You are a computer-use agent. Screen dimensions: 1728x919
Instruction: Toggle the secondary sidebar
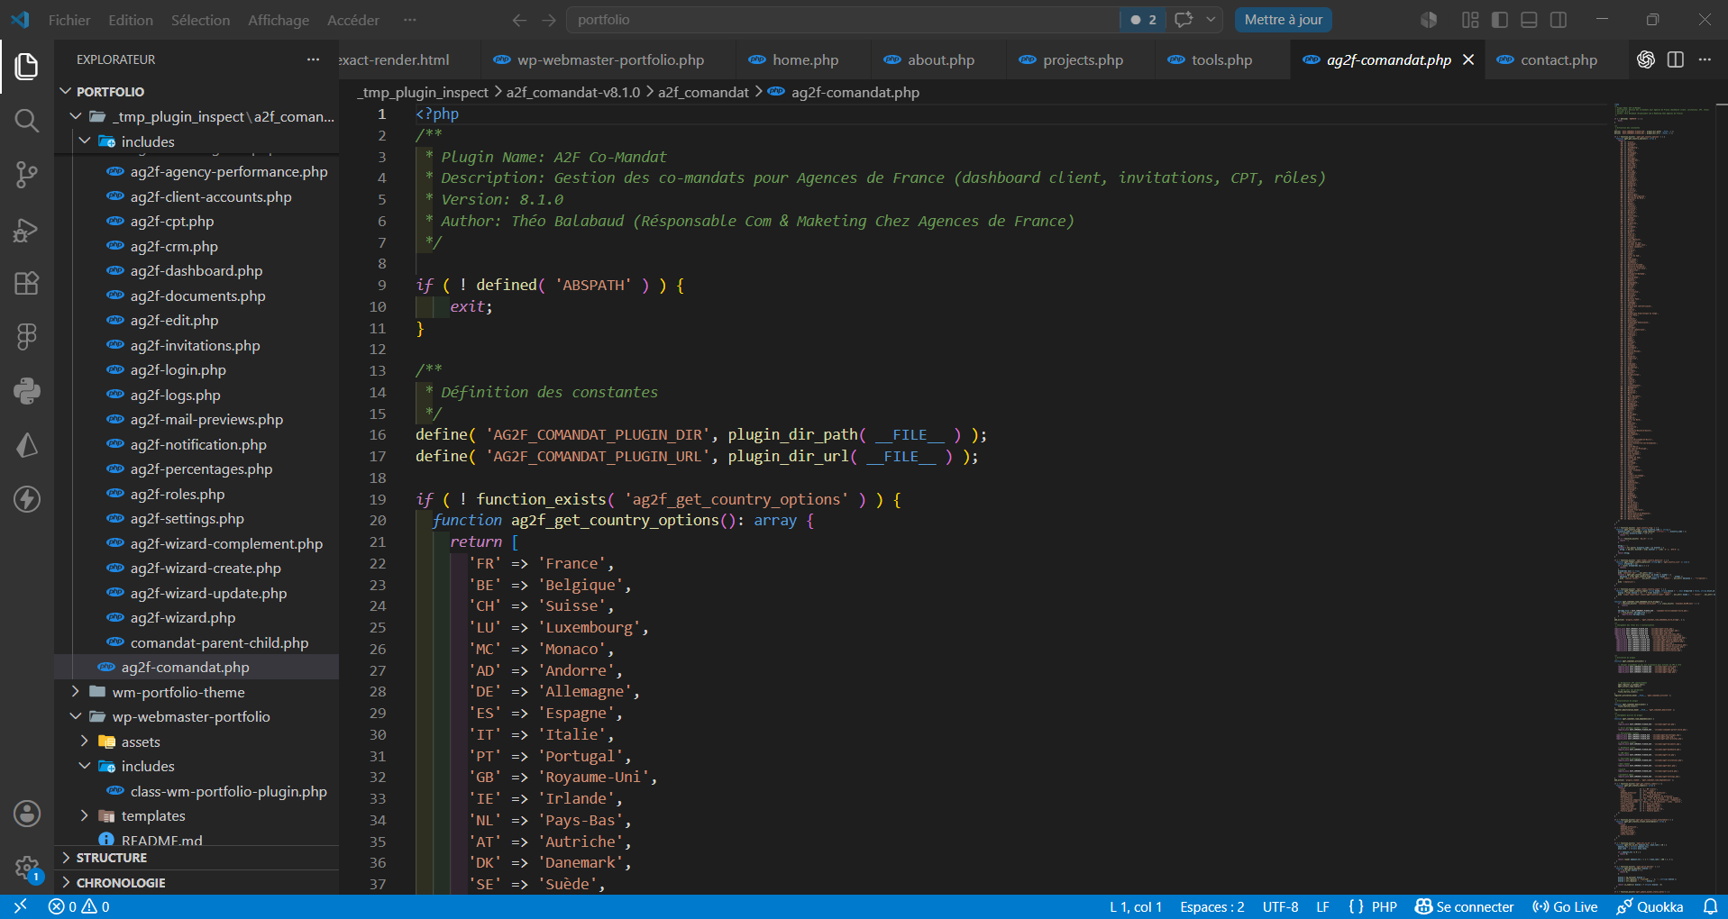pyautogui.click(x=1558, y=20)
